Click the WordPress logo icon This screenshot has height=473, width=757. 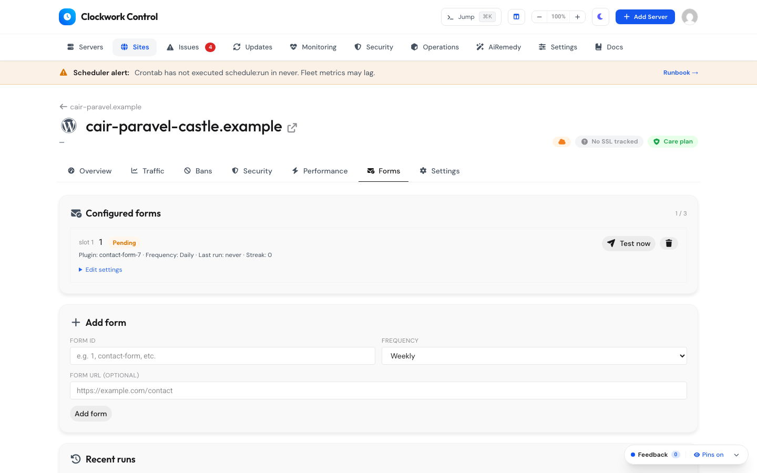(x=69, y=126)
